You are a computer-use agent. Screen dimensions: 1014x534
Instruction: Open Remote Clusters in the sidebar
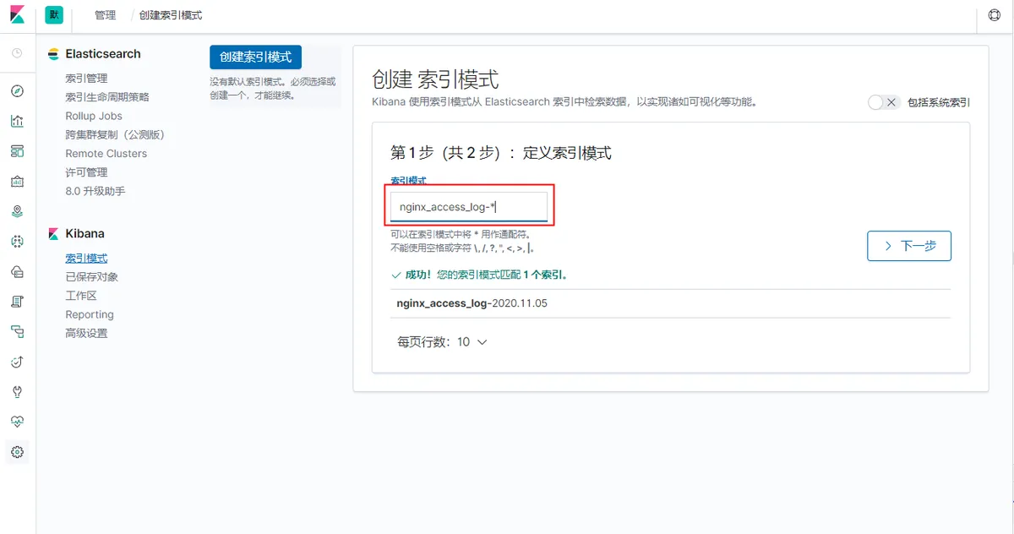(x=106, y=154)
